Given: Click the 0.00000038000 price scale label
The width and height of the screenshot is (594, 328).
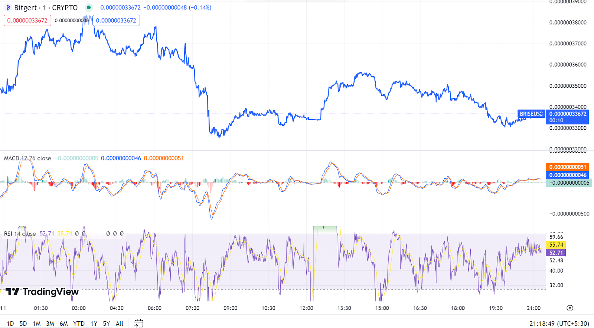Looking at the screenshot, I should 568,22.
